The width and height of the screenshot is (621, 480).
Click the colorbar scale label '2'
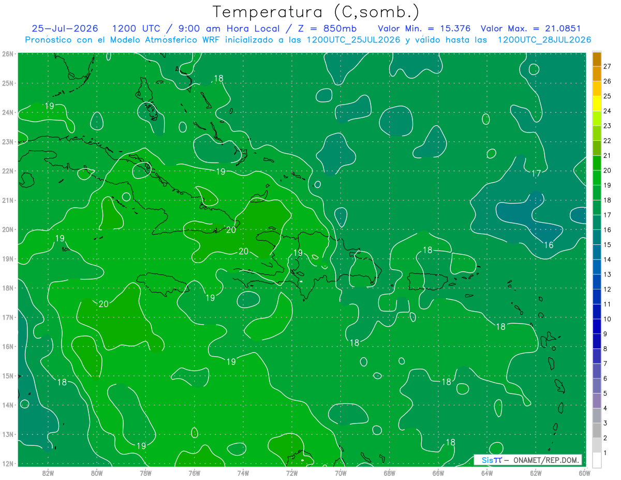click(x=605, y=438)
